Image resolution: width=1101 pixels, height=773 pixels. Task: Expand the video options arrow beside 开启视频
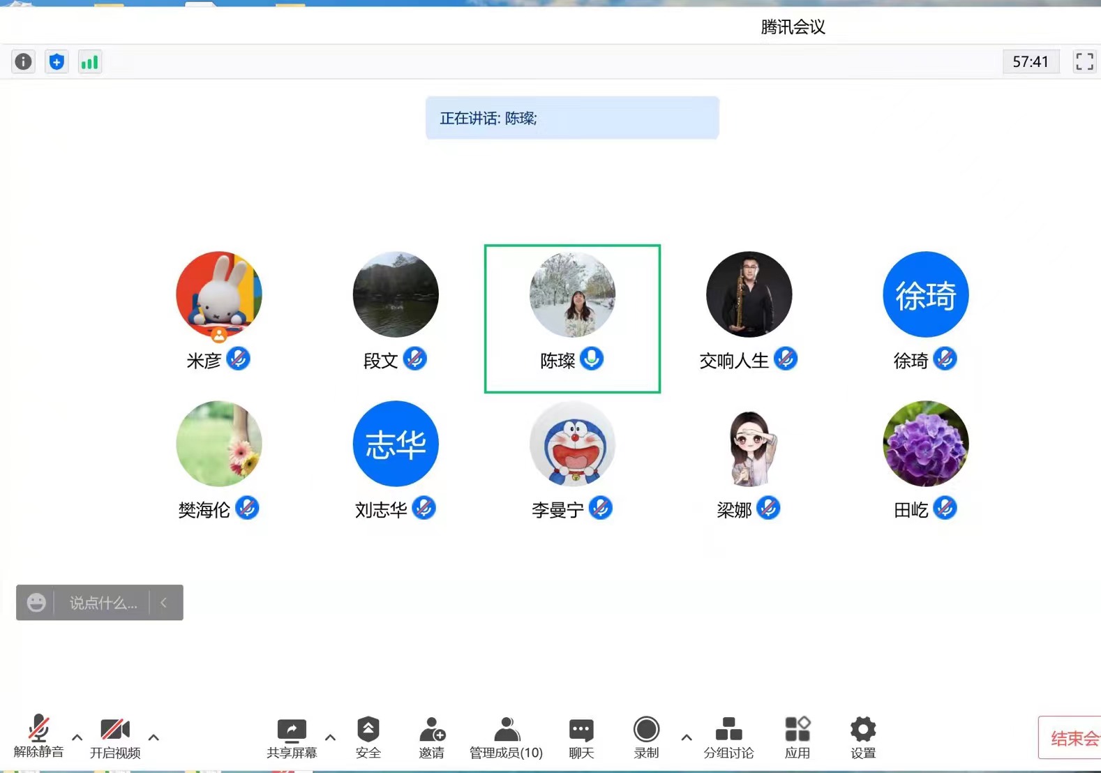click(x=153, y=737)
